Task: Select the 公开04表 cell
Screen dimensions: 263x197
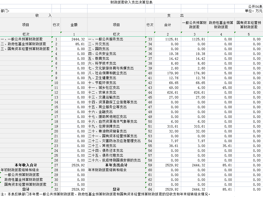Action: tap(255, 6)
